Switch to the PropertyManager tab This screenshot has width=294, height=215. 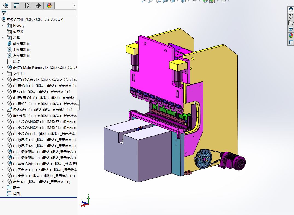pyautogui.click(x=16, y=6)
